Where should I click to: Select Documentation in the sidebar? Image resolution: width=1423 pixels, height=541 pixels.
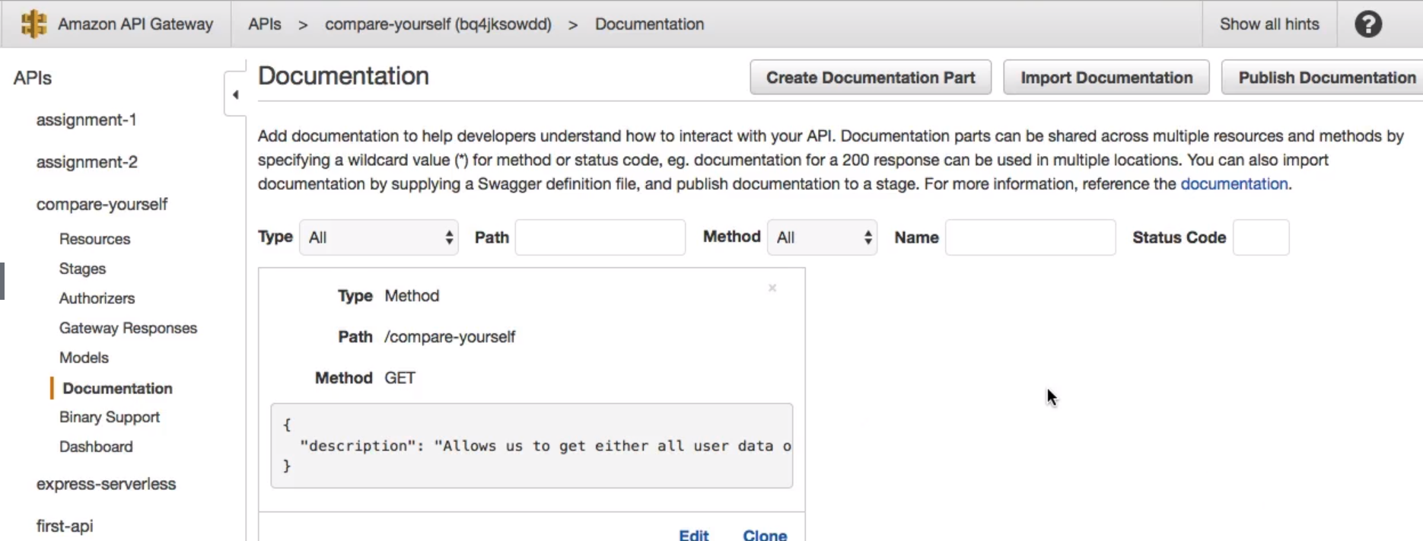coord(117,388)
